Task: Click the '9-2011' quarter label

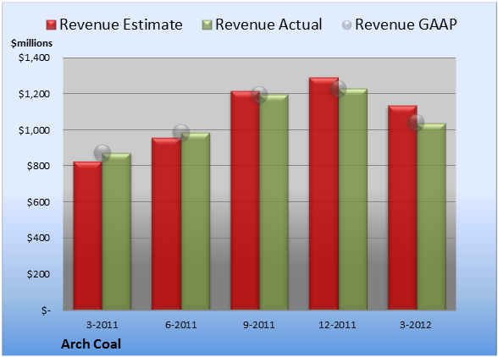Action: point(259,325)
